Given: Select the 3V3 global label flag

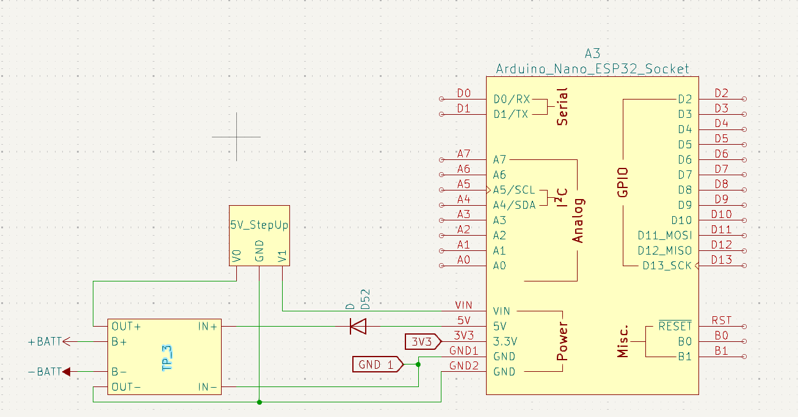Looking at the screenshot, I should coord(423,342).
